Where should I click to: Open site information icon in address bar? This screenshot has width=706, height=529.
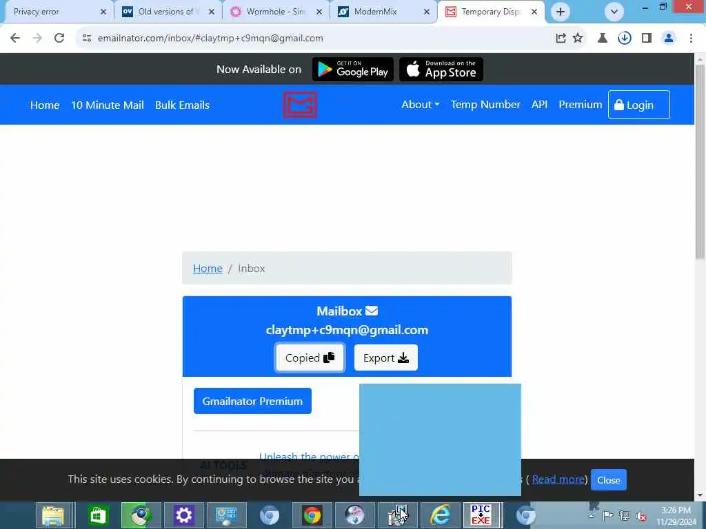pyautogui.click(x=87, y=39)
